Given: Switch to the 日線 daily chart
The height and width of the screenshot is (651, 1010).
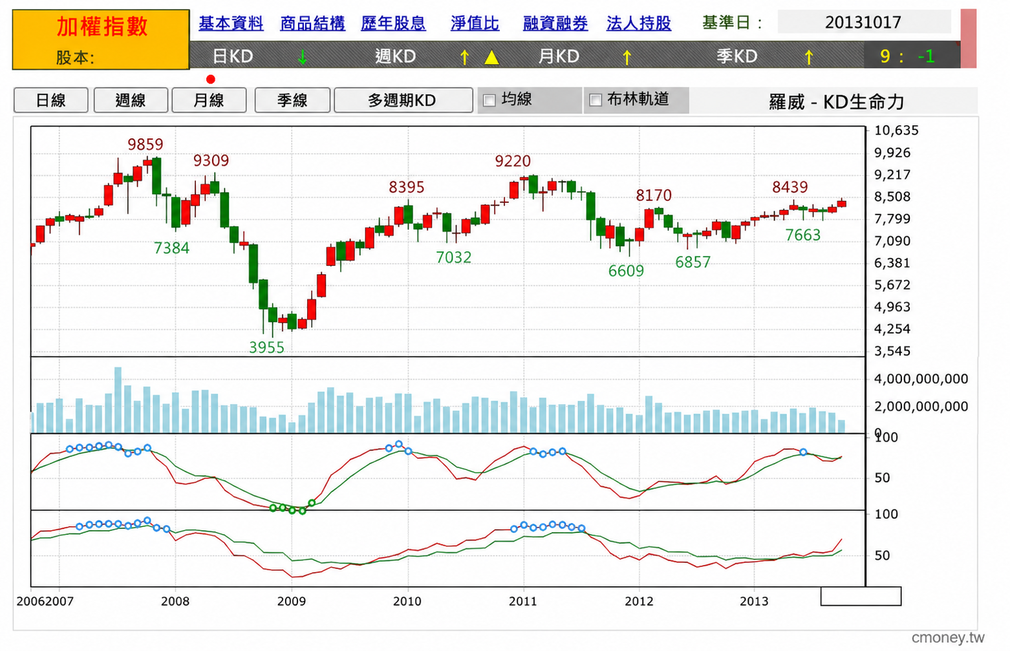Looking at the screenshot, I should tap(51, 100).
